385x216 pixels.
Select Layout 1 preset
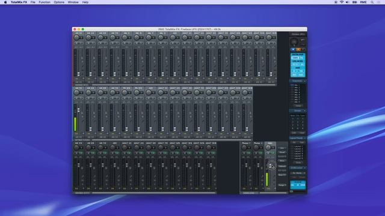click(x=298, y=146)
